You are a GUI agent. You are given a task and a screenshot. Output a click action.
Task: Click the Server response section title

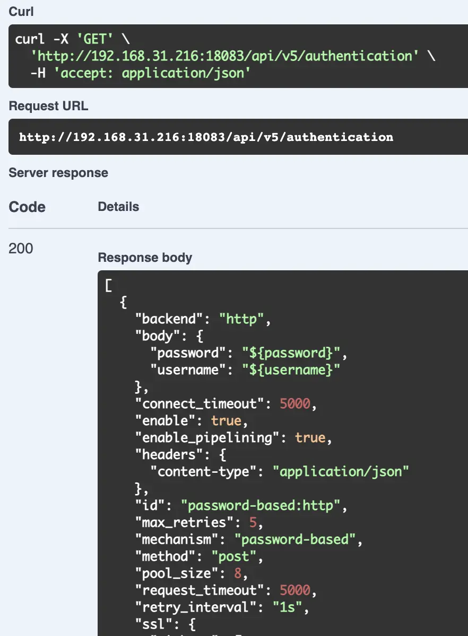(x=58, y=172)
